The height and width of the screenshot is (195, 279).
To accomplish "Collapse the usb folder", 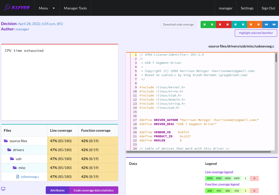I will coord(12,159).
